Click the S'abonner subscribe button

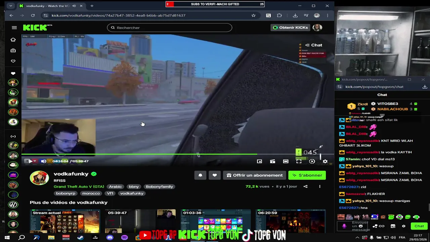point(307,175)
